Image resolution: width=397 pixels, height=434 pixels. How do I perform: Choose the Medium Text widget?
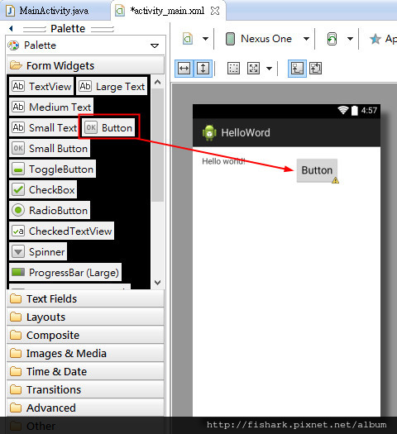[51, 107]
